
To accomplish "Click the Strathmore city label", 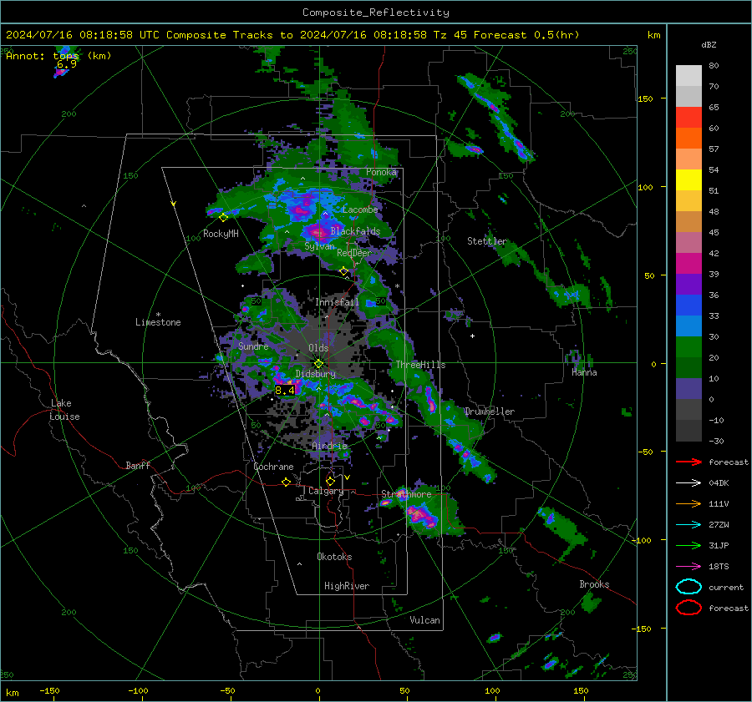I will (x=406, y=494).
